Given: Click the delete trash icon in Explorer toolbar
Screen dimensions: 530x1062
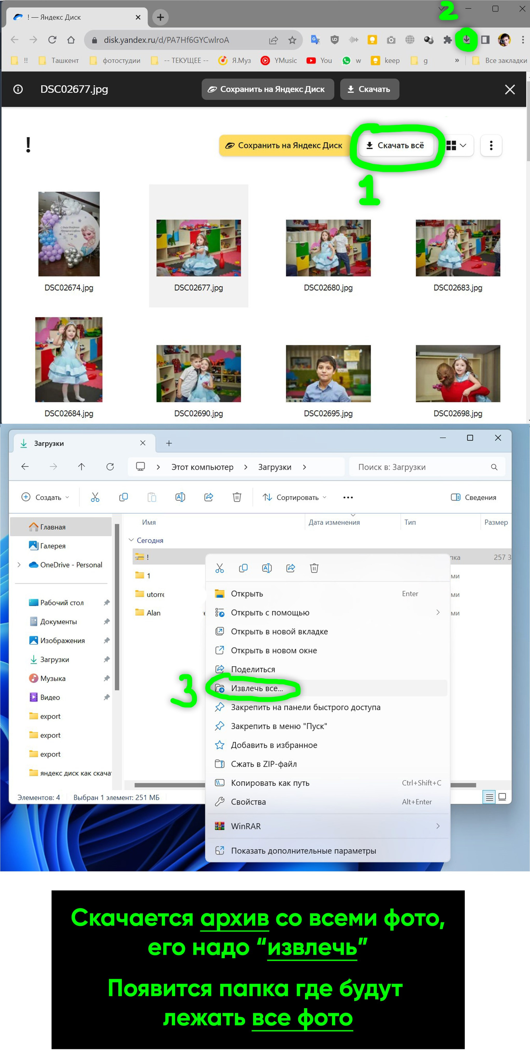Looking at the screenshot, I should tap(237, 497).
